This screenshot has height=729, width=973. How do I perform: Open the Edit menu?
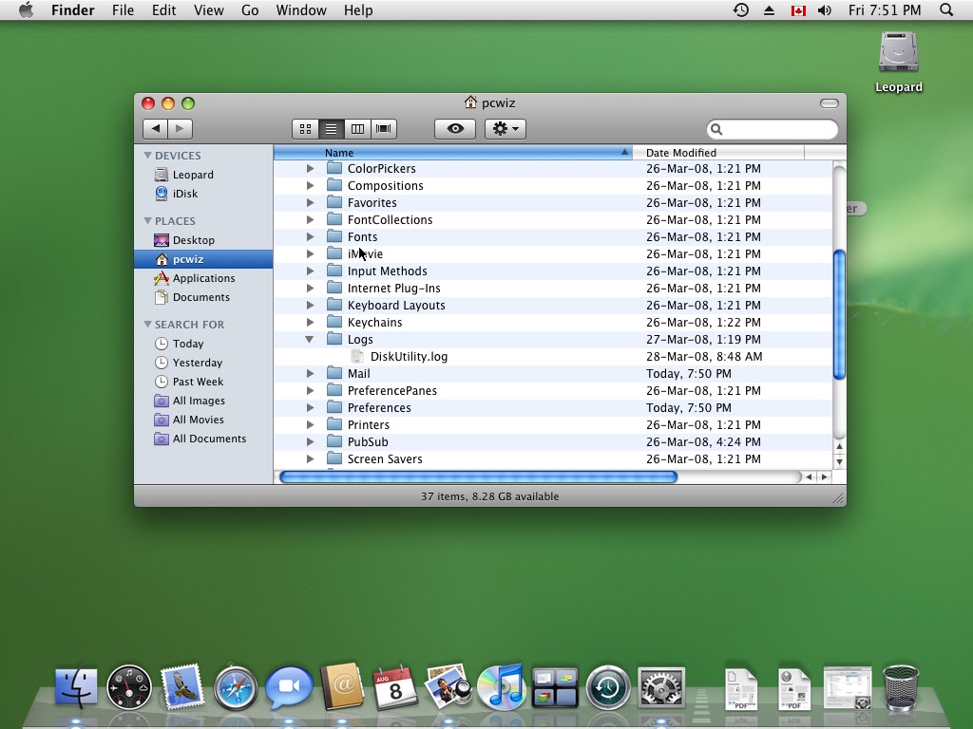click(163, 10)
